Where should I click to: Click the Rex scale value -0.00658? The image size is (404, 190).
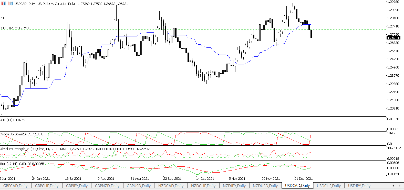393,174
